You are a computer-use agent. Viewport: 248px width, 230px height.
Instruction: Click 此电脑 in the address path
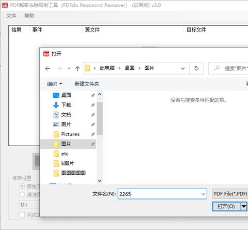pyautogui.click(x=107, y=68)
